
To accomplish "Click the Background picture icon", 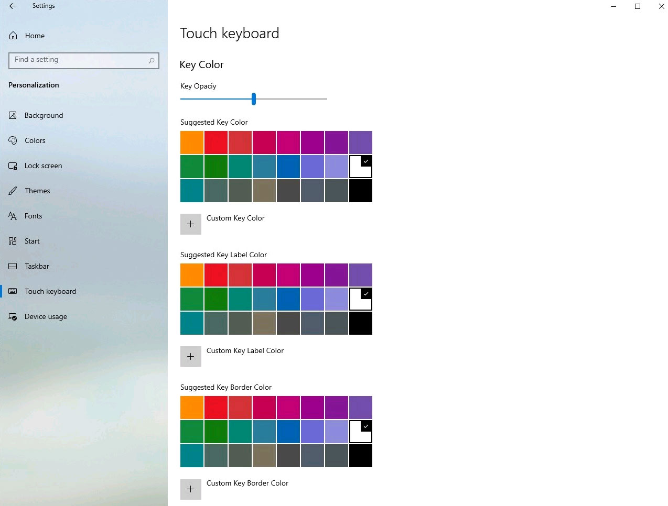I will (13, 115).
